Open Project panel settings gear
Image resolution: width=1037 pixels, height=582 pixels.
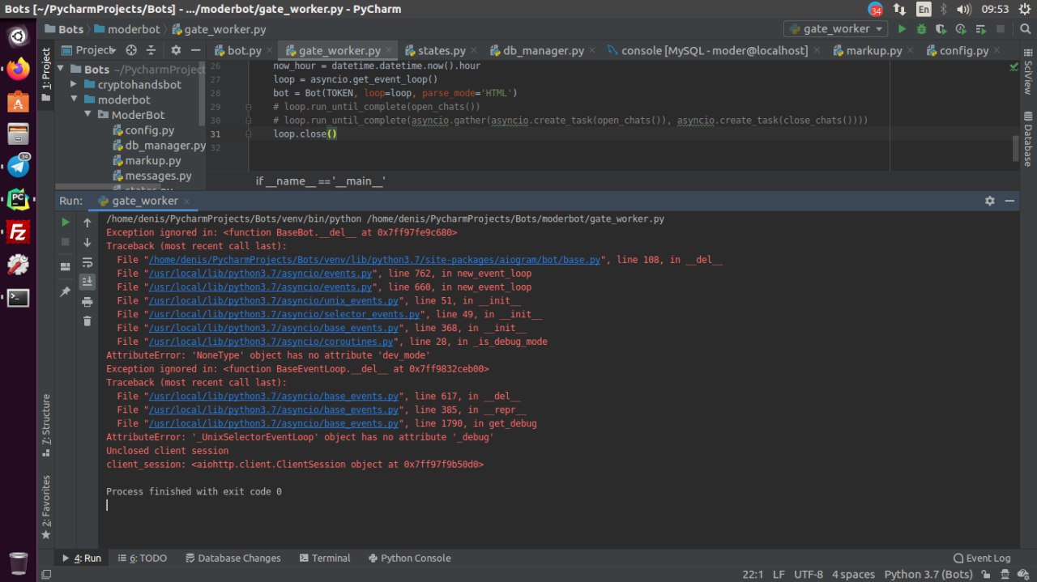(176, 50)
